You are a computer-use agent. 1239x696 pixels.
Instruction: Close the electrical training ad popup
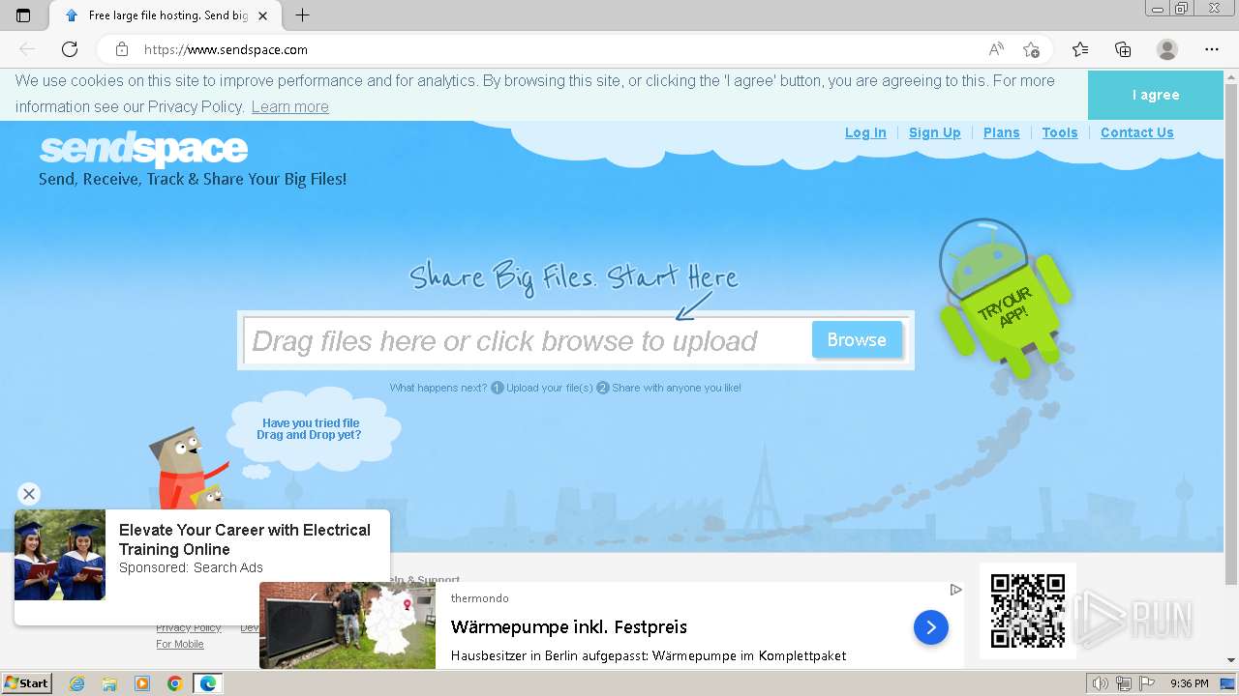(29, 494)
